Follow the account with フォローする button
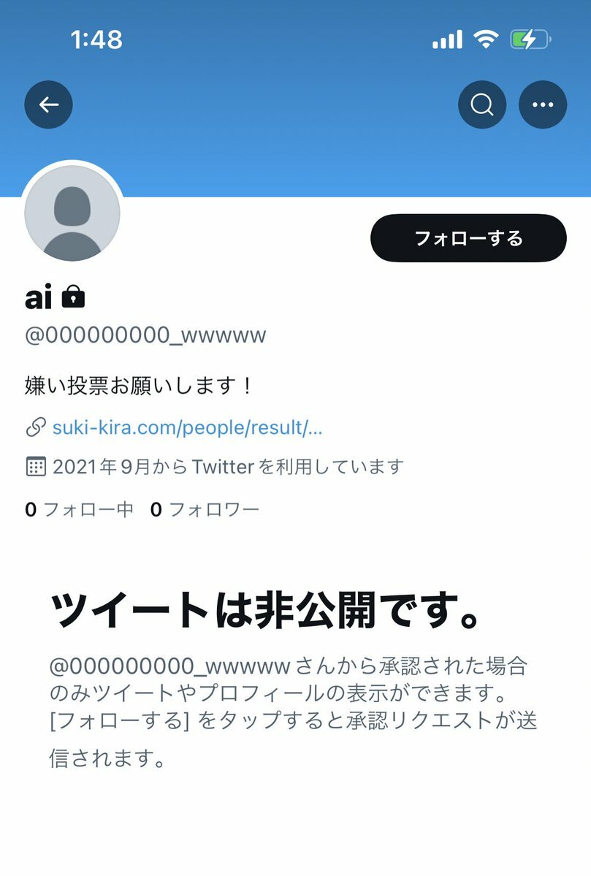 [469, 238]
